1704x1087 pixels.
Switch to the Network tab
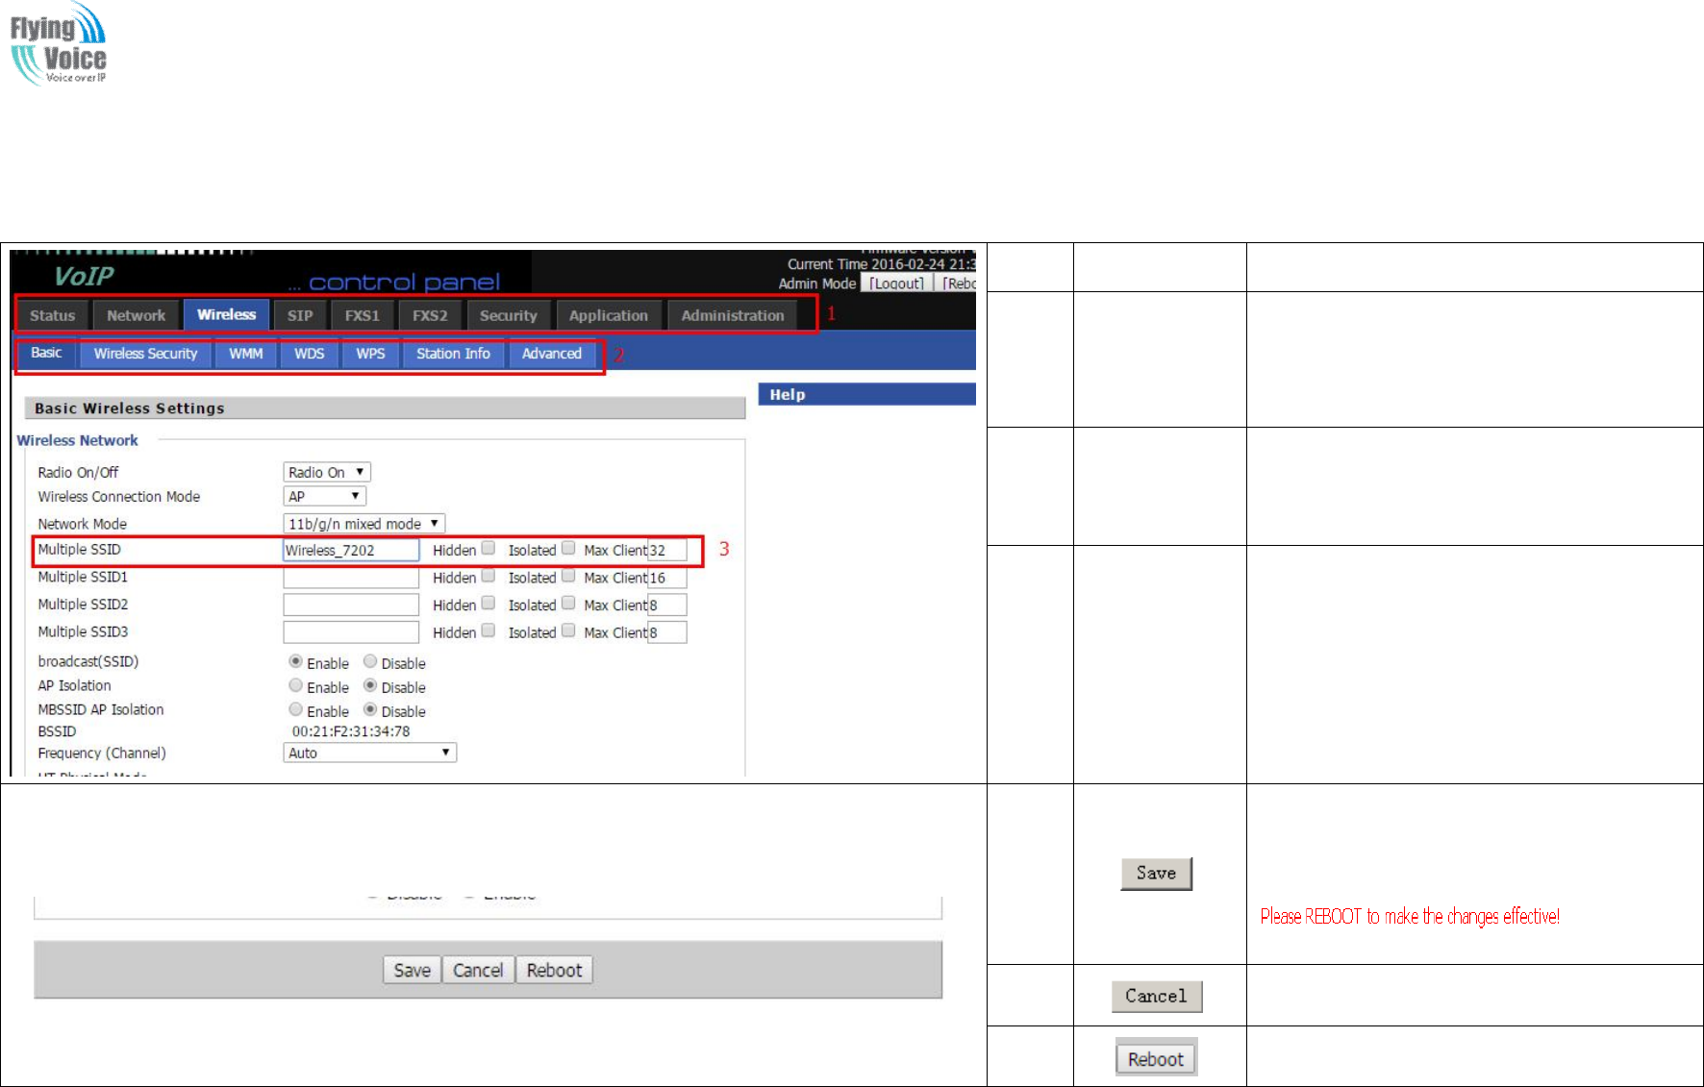point(136,315)
